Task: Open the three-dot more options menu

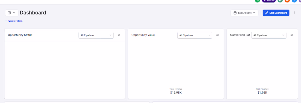Action: click(x=294, y=13)
